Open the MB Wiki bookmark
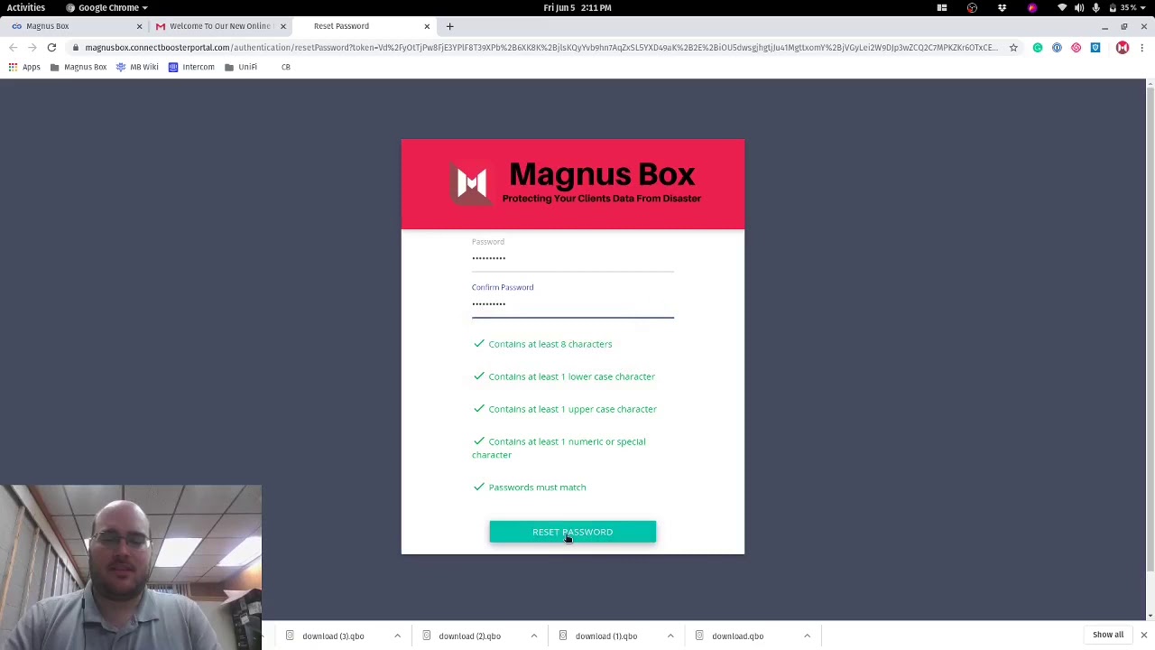1155x650 pixels. (x=137, y=67)
